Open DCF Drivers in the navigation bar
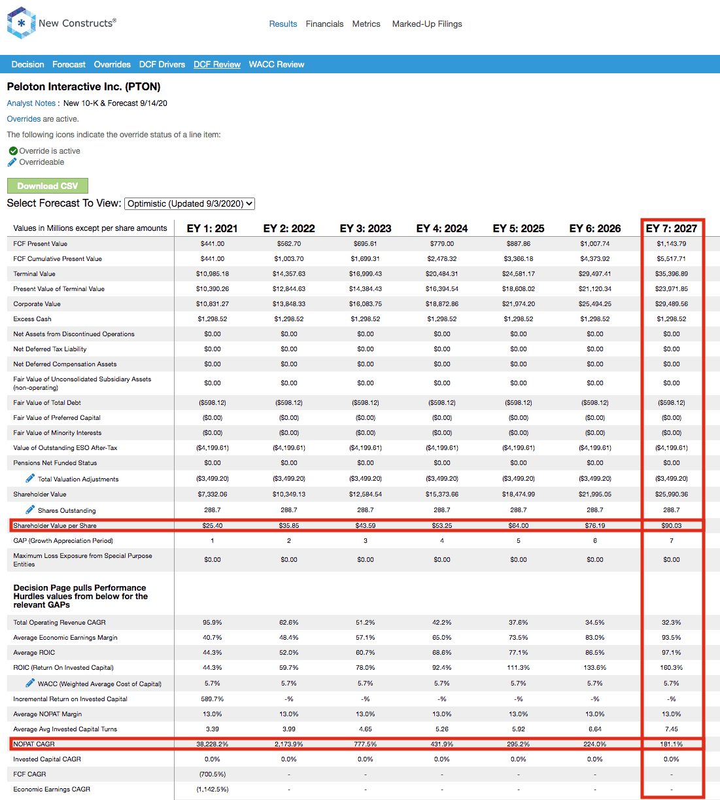Screen dimensions: 720x800 (162, 64)
